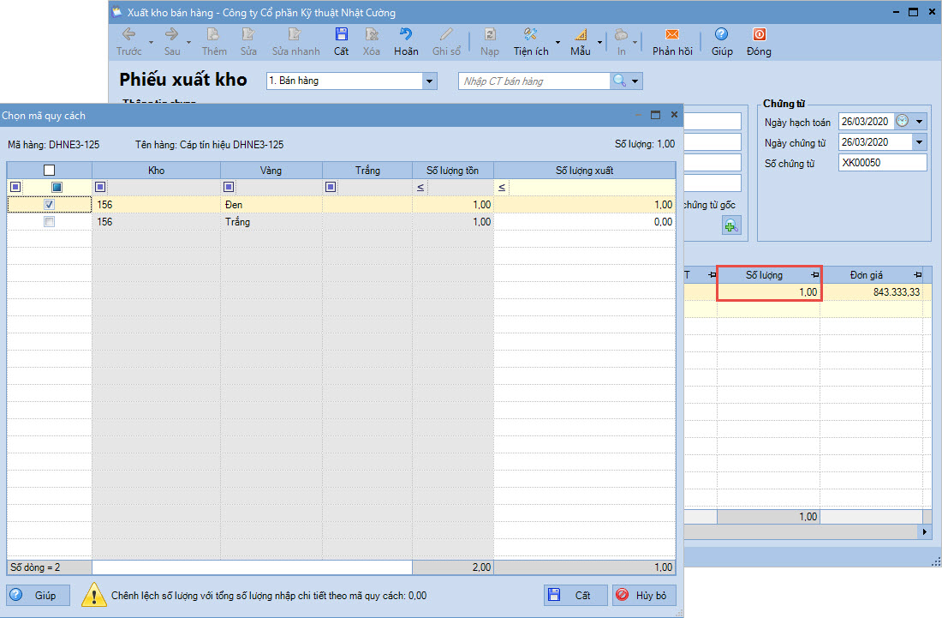
Task: Click the Cất button in dialog
Action: [575, 595]
